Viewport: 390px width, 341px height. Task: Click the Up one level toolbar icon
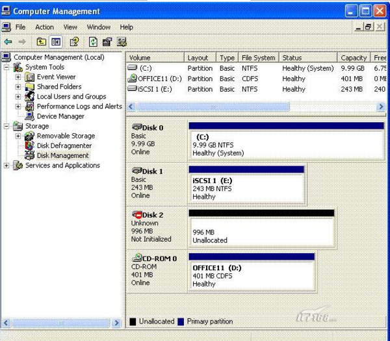pos(42,42)
